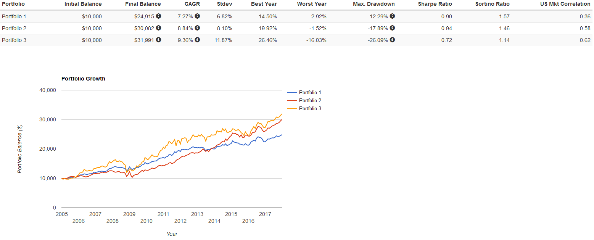Click info icon beside -12.29% max drawdown
This screenshot has width=594, height=240.
[392, 16]
